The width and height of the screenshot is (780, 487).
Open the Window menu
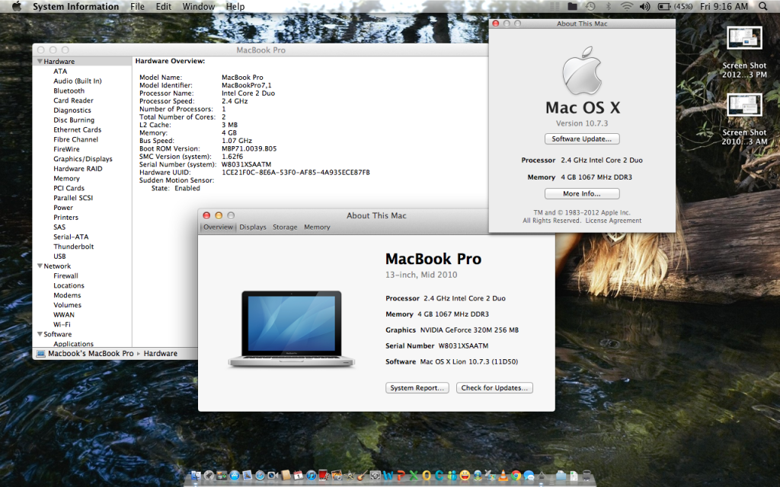[x=199, y=6]
